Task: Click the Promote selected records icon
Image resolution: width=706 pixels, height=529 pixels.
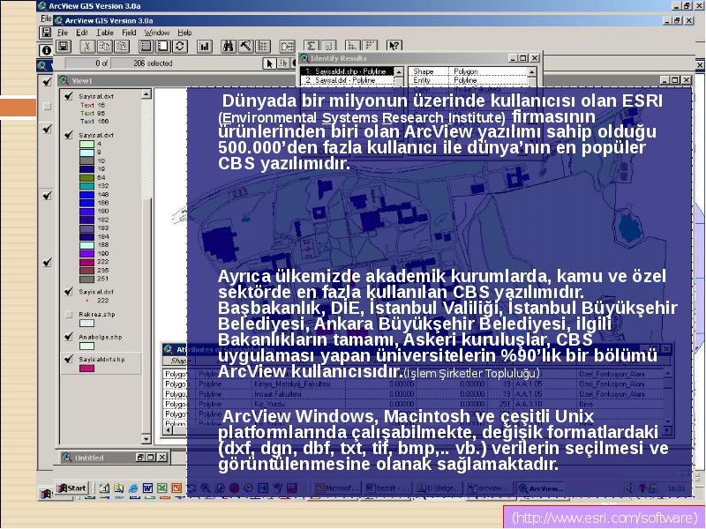Action: [263, 46]
